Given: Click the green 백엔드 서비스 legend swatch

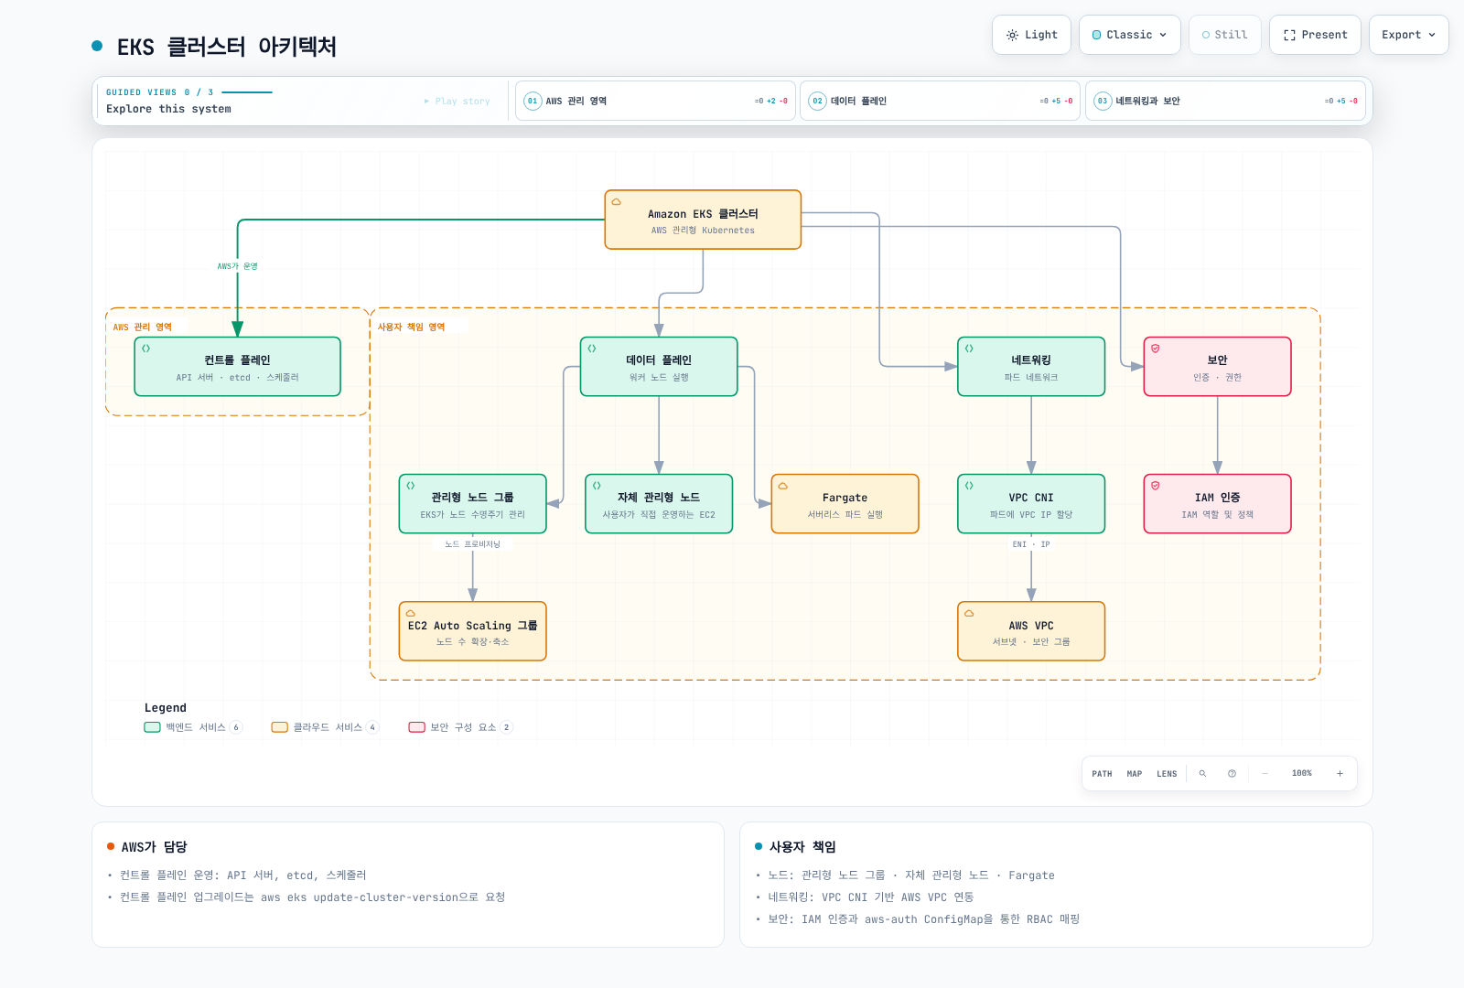Looking at the screenshot, I should (152, 727).
